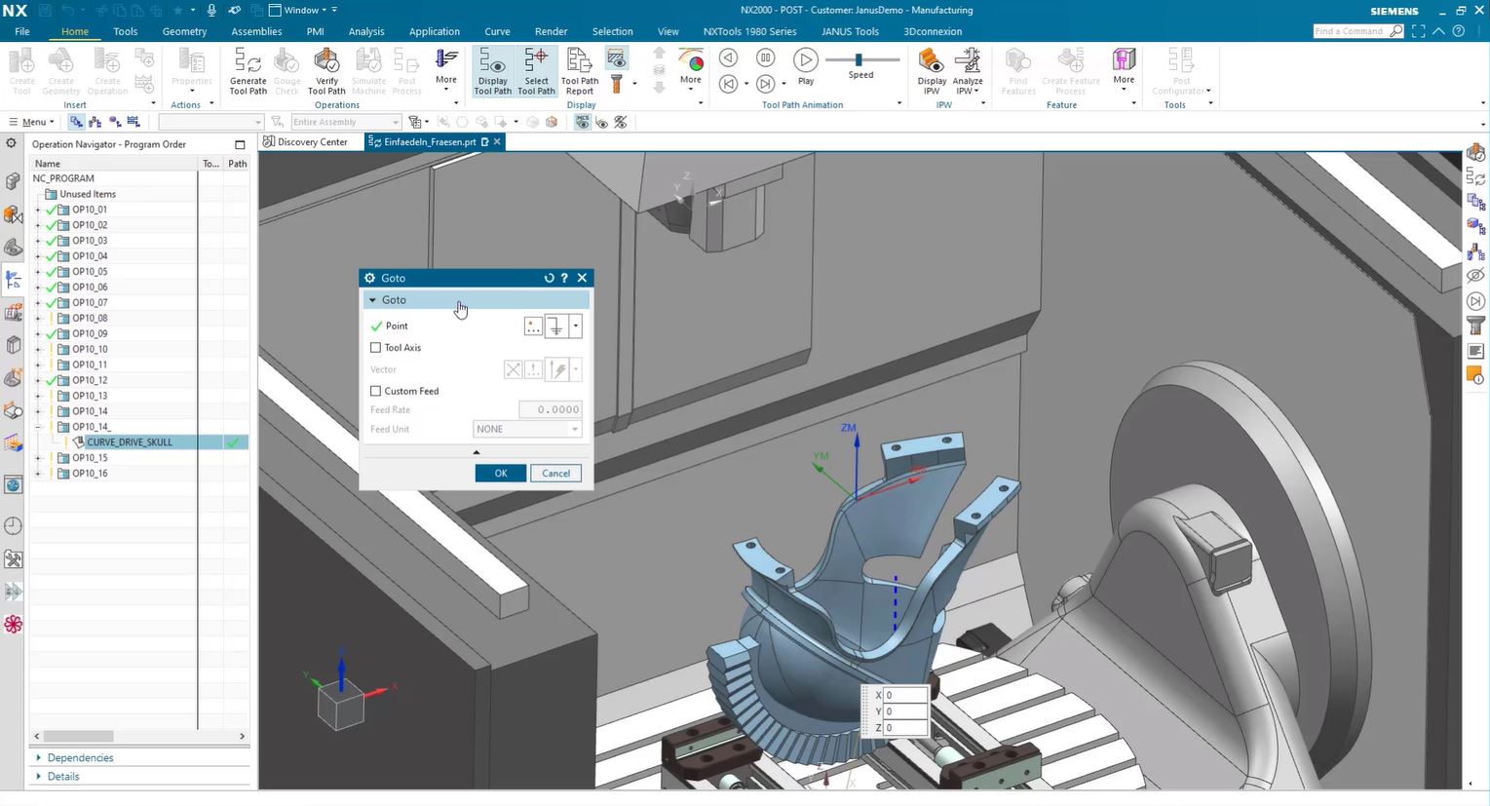This screenshot has width=1490, height=806.
Task: Click the OP10_01 check mark
Action: 52,210
